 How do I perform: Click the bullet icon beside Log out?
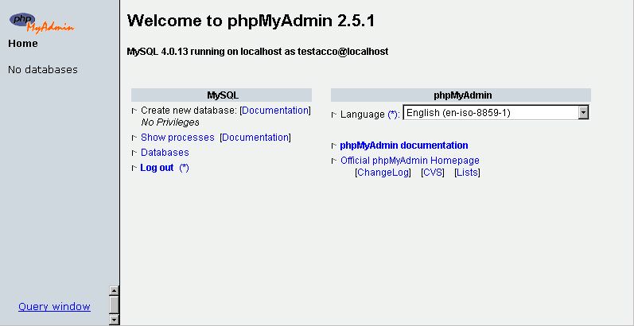pyautogui.click(x=134, y=168)
